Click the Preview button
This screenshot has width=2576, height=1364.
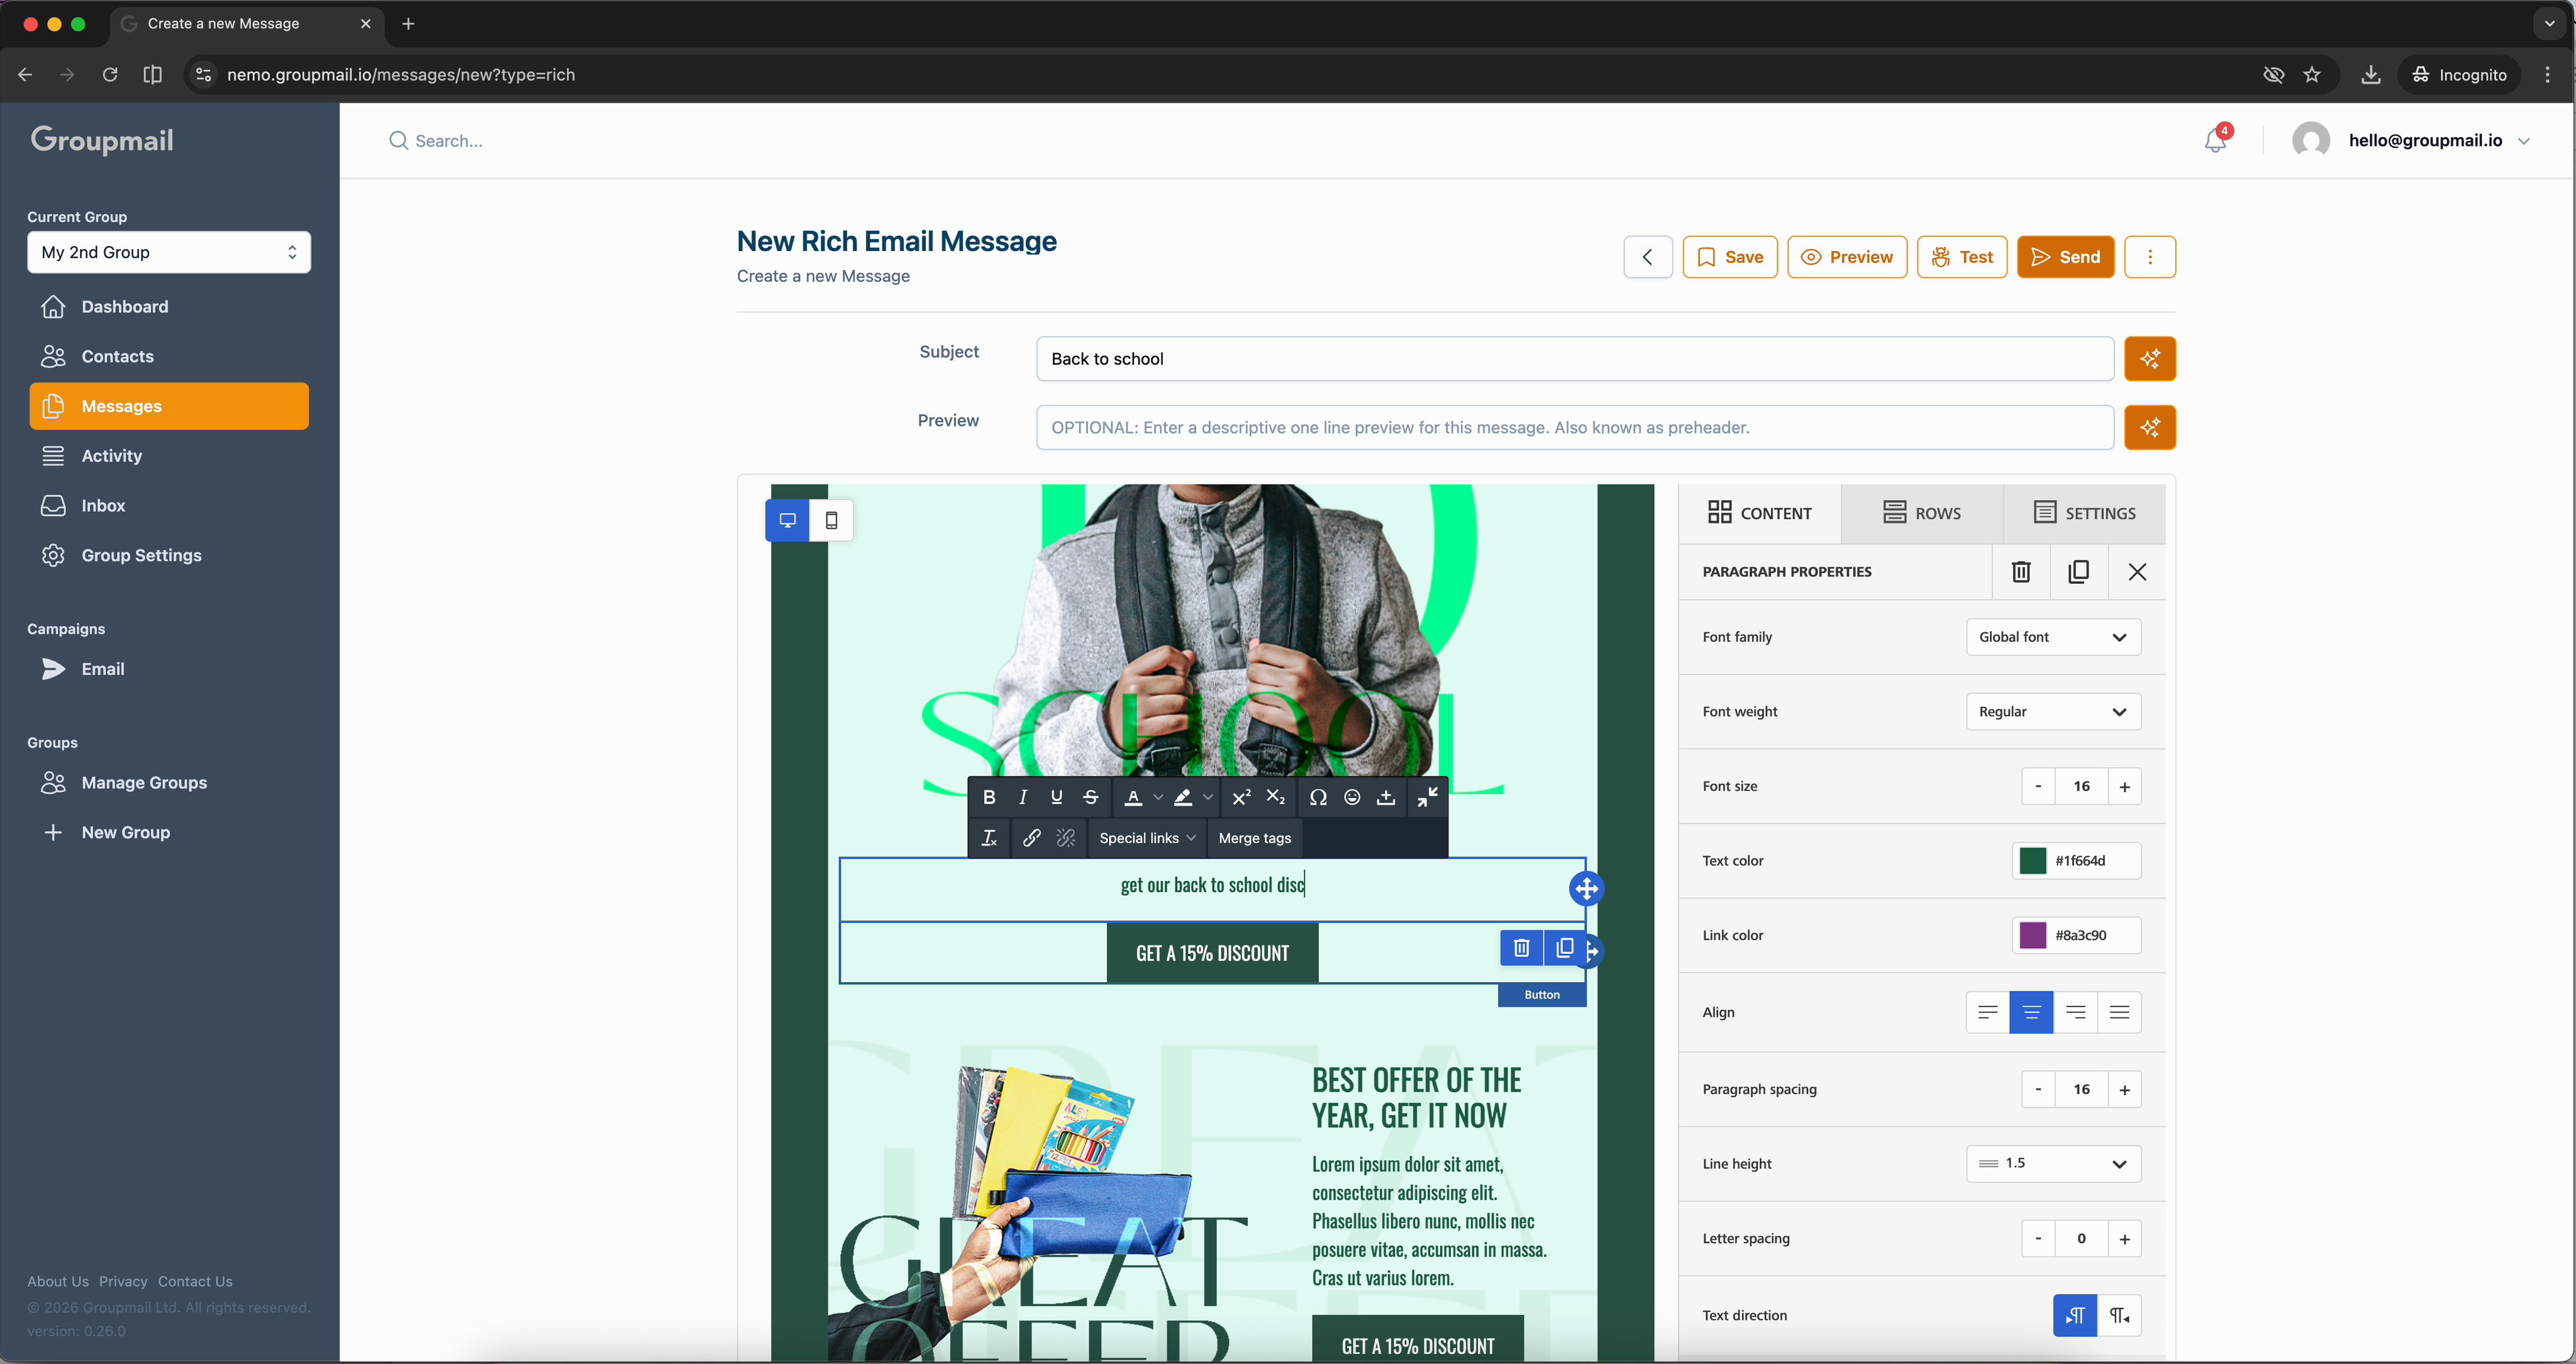(1847, 257)
